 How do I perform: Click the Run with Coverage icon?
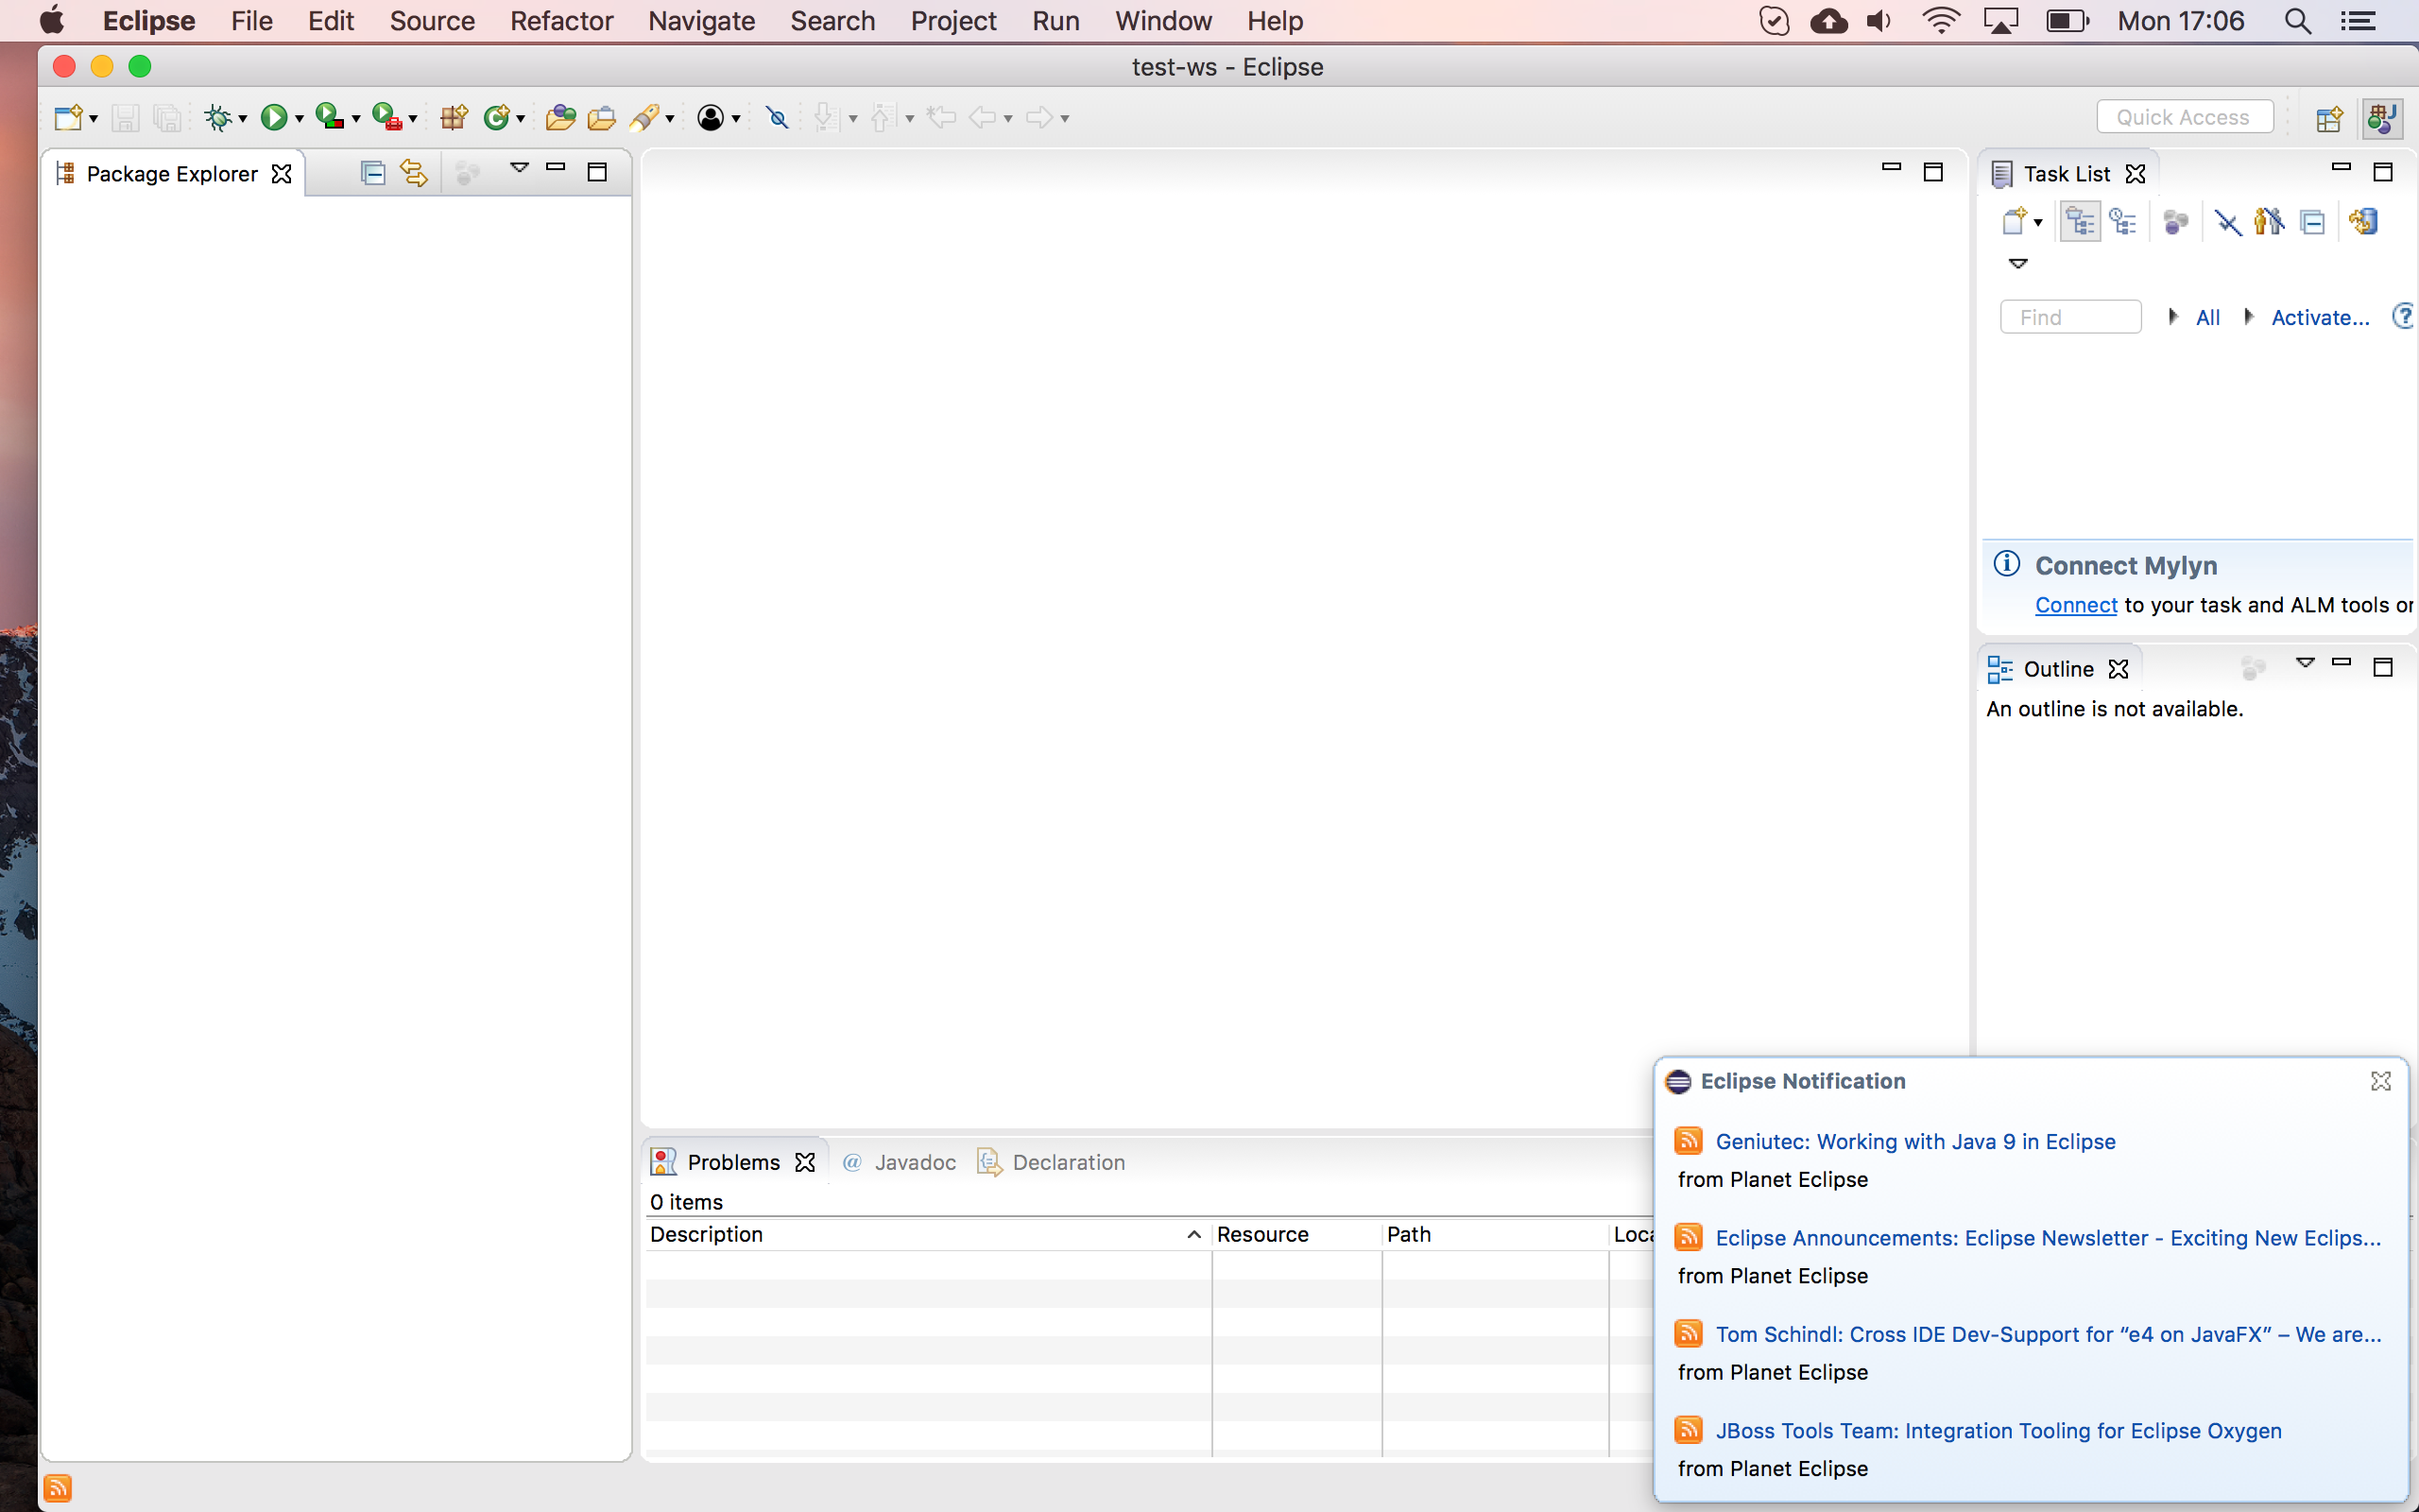coord(329,118)
